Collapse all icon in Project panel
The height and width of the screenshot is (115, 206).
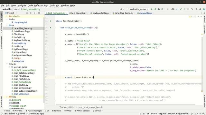pyautogui.click(x=34, y=13)
